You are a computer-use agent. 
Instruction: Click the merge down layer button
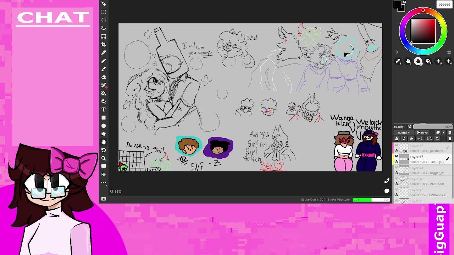point(404,139)
